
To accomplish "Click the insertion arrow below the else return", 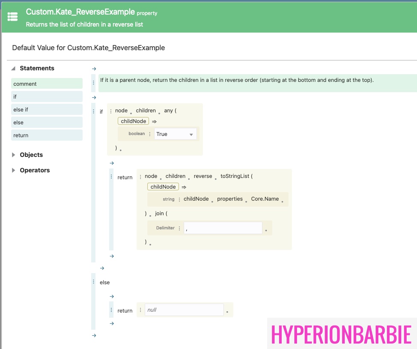I will [112, 323].
